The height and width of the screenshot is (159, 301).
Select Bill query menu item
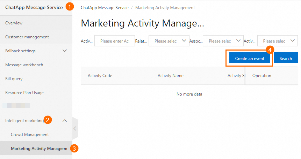14,79
